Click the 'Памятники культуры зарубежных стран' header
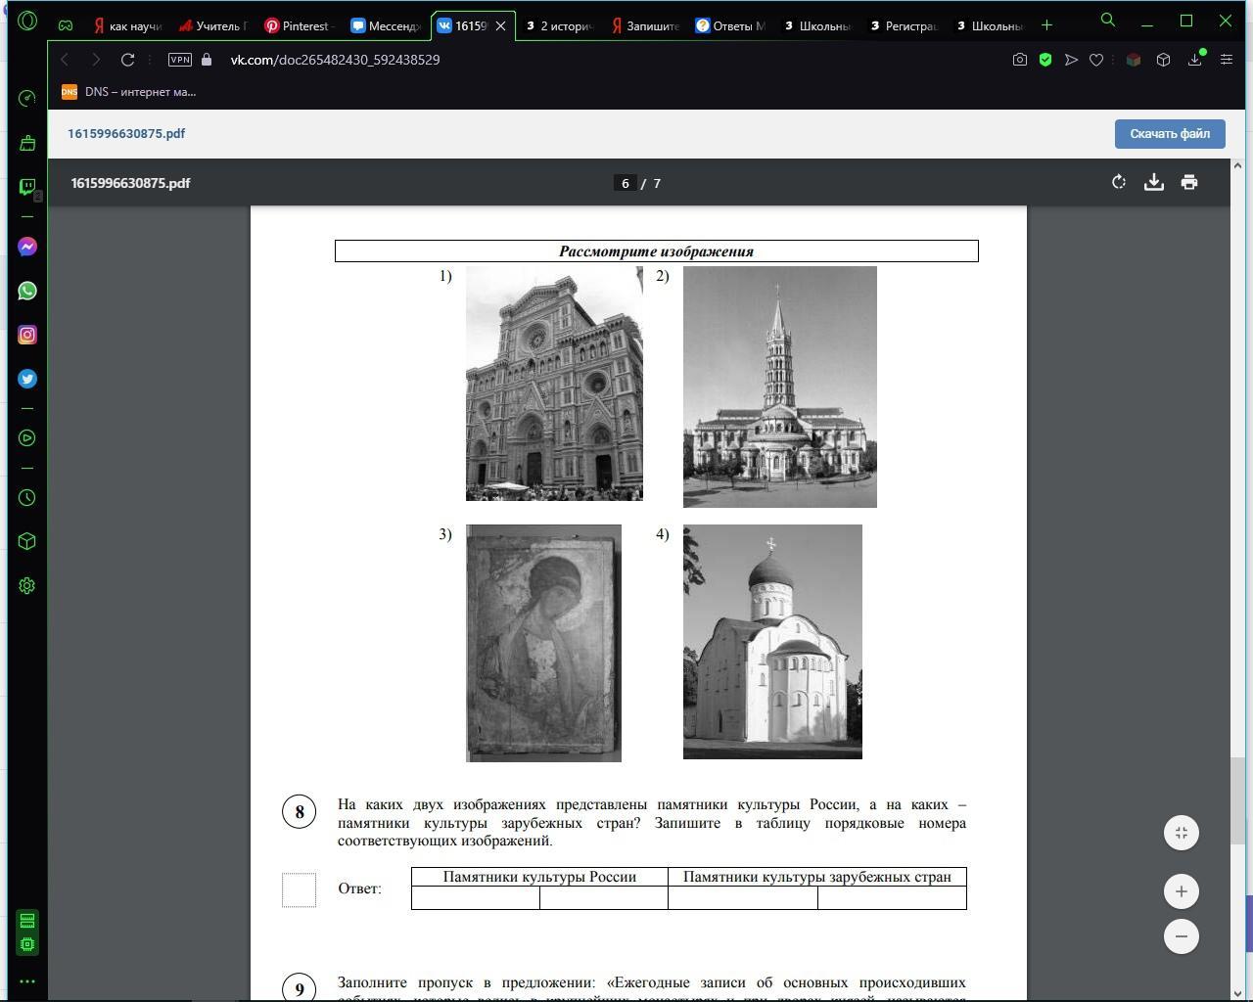The image size is (1253, 1002). (817, 877)
